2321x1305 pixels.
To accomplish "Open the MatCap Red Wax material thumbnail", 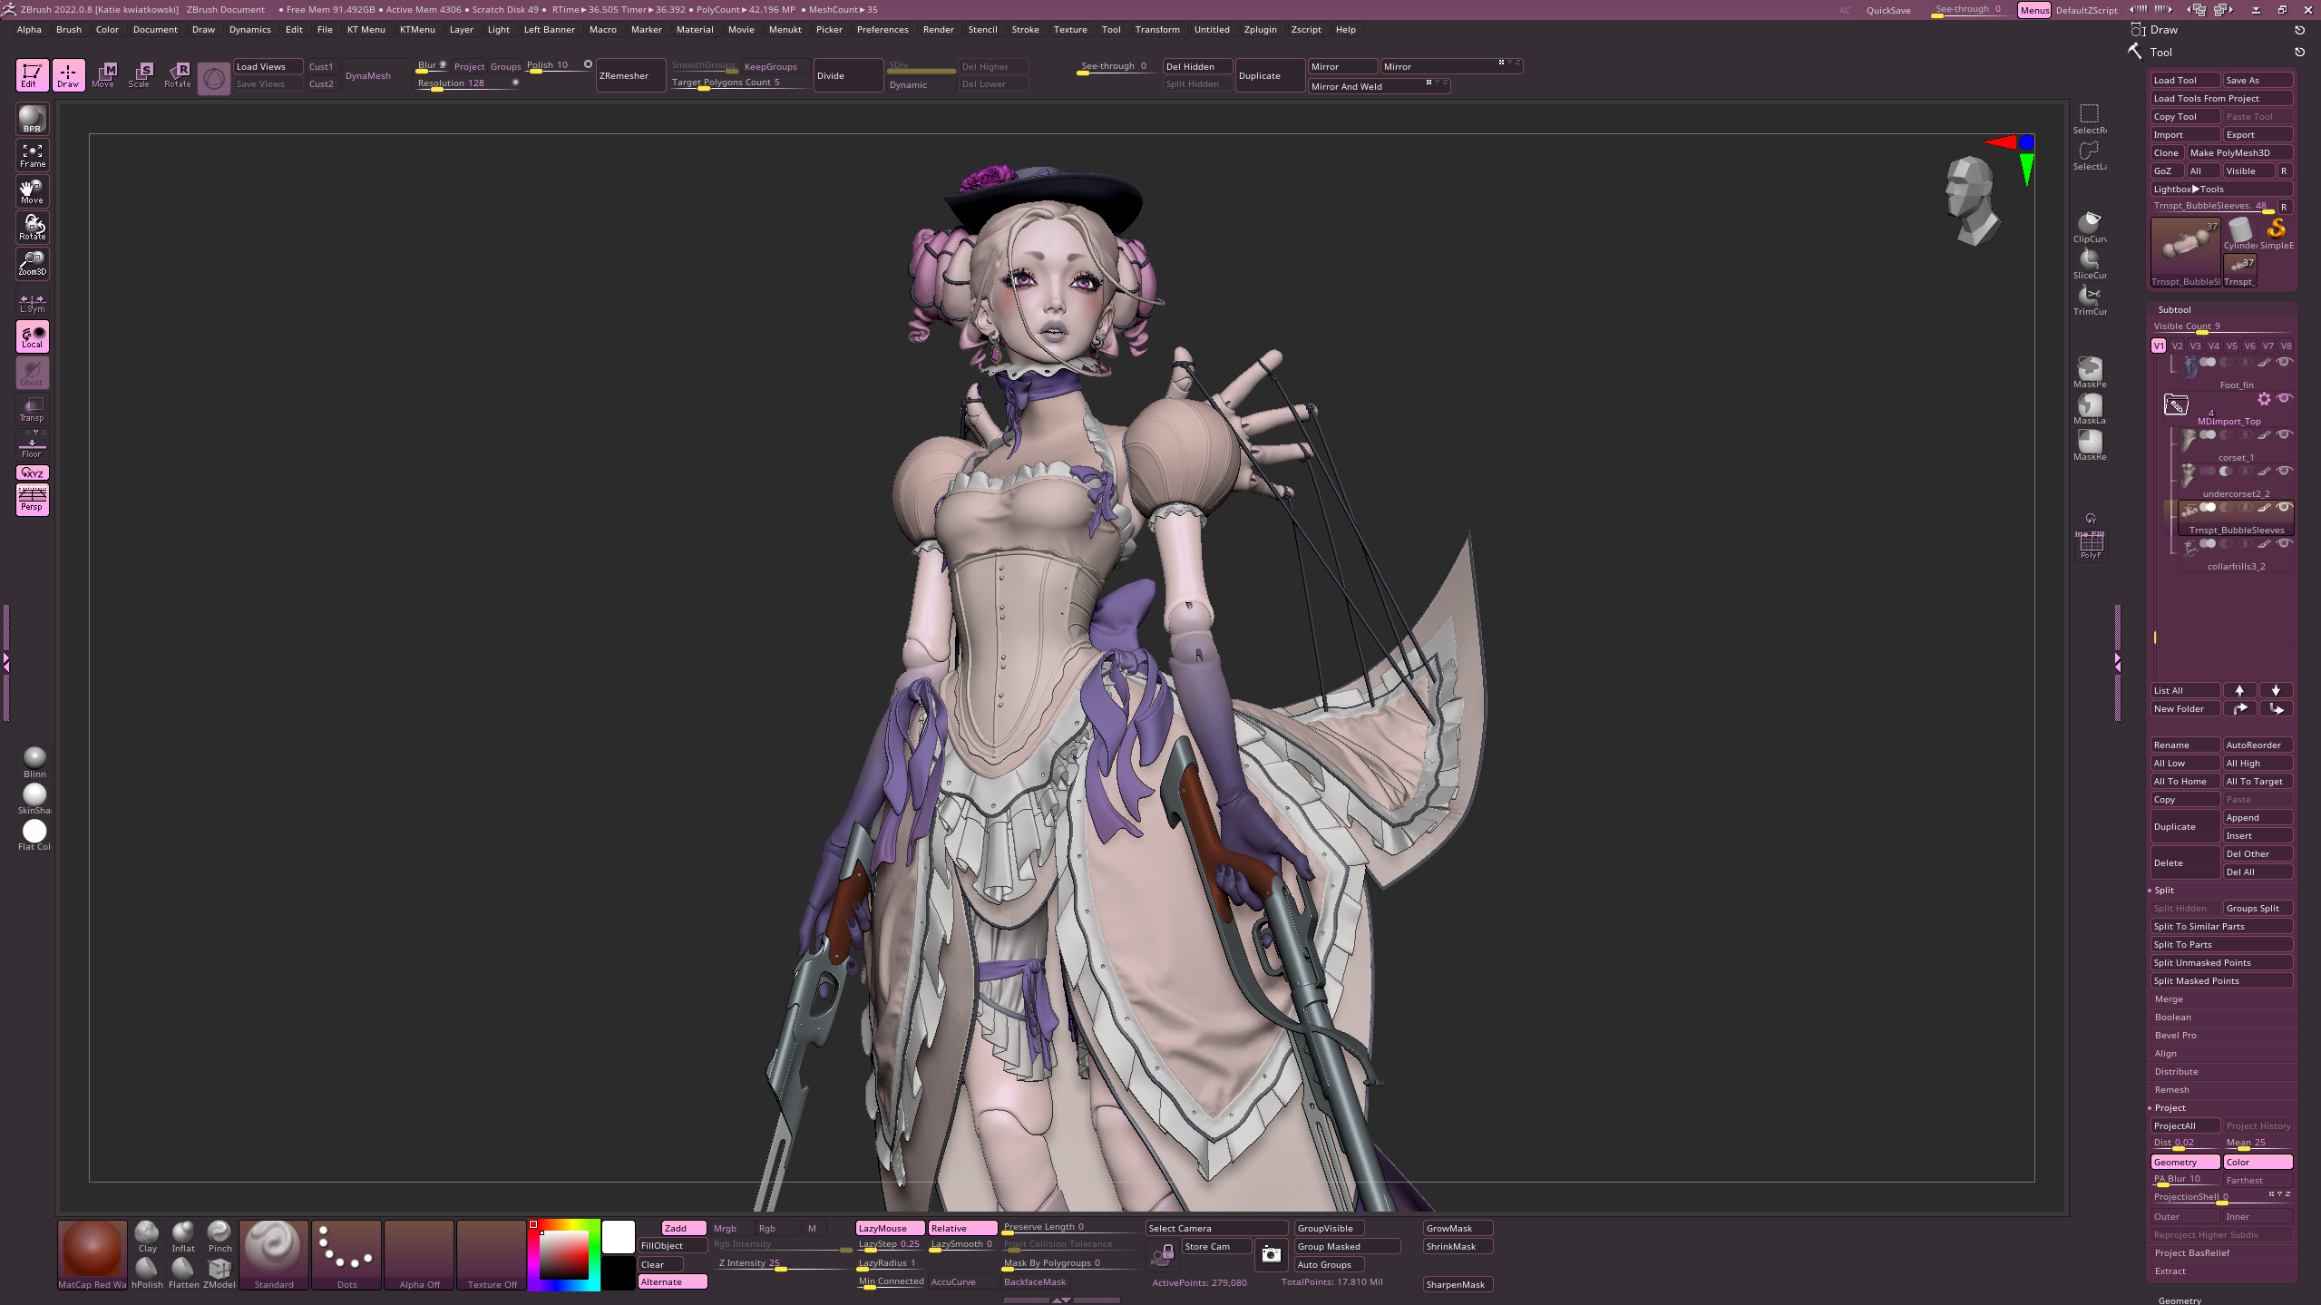I will click(x=92, y=1253).
